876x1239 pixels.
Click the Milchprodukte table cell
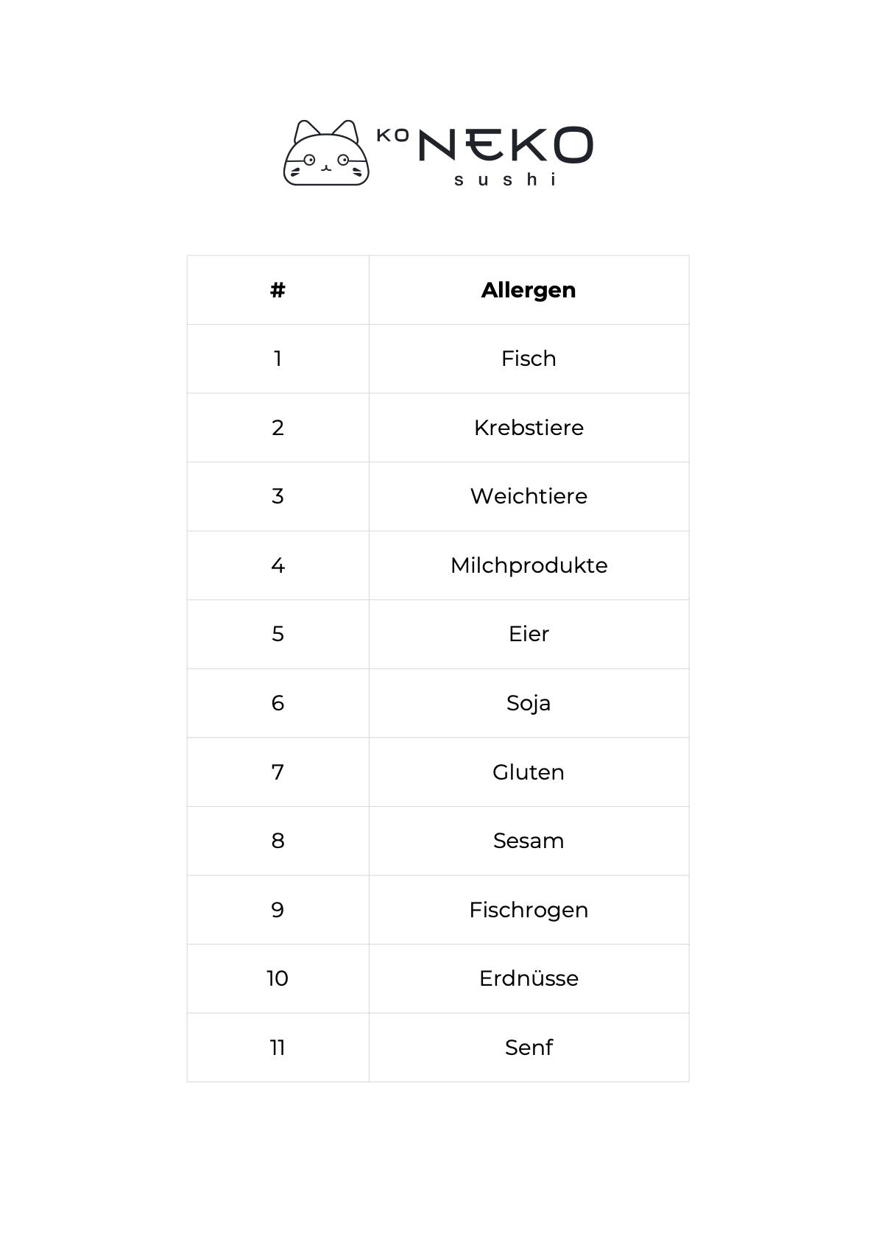(x=529, y=565)
